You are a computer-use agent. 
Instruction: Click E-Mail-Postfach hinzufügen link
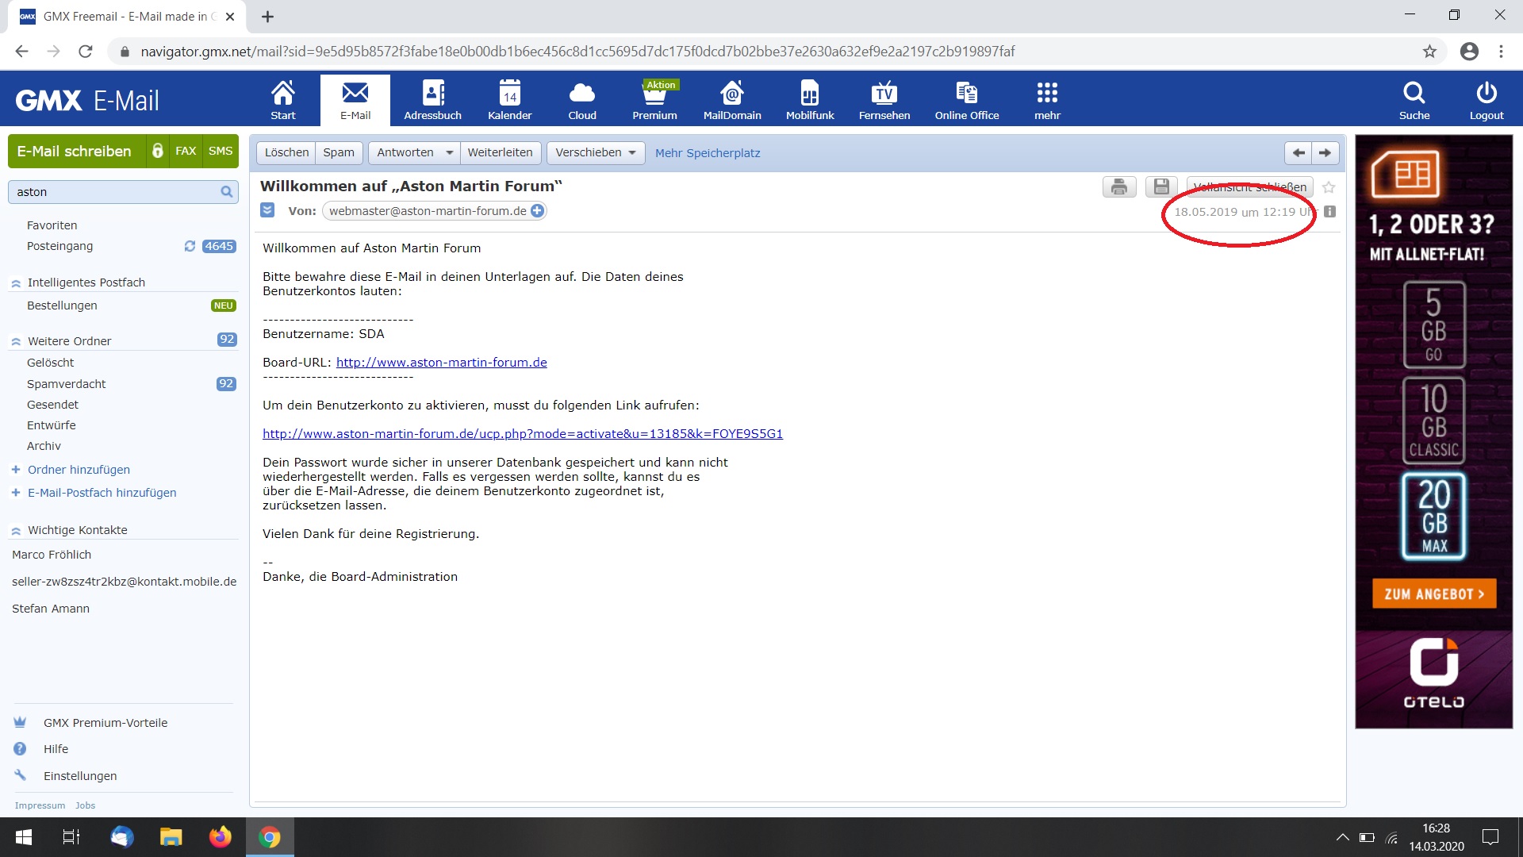tap(102, 493)
